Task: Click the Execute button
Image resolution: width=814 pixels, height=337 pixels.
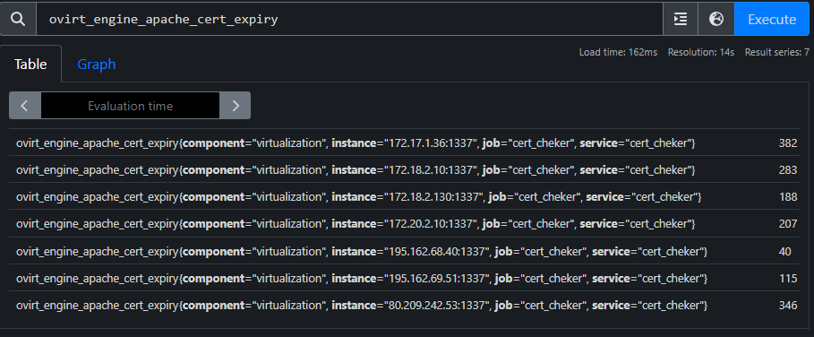Action: pos(771,19)
